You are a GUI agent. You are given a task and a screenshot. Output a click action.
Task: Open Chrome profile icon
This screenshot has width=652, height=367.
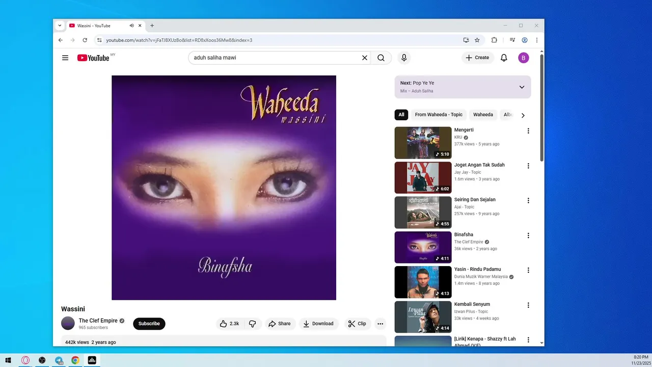pos(525,40)
